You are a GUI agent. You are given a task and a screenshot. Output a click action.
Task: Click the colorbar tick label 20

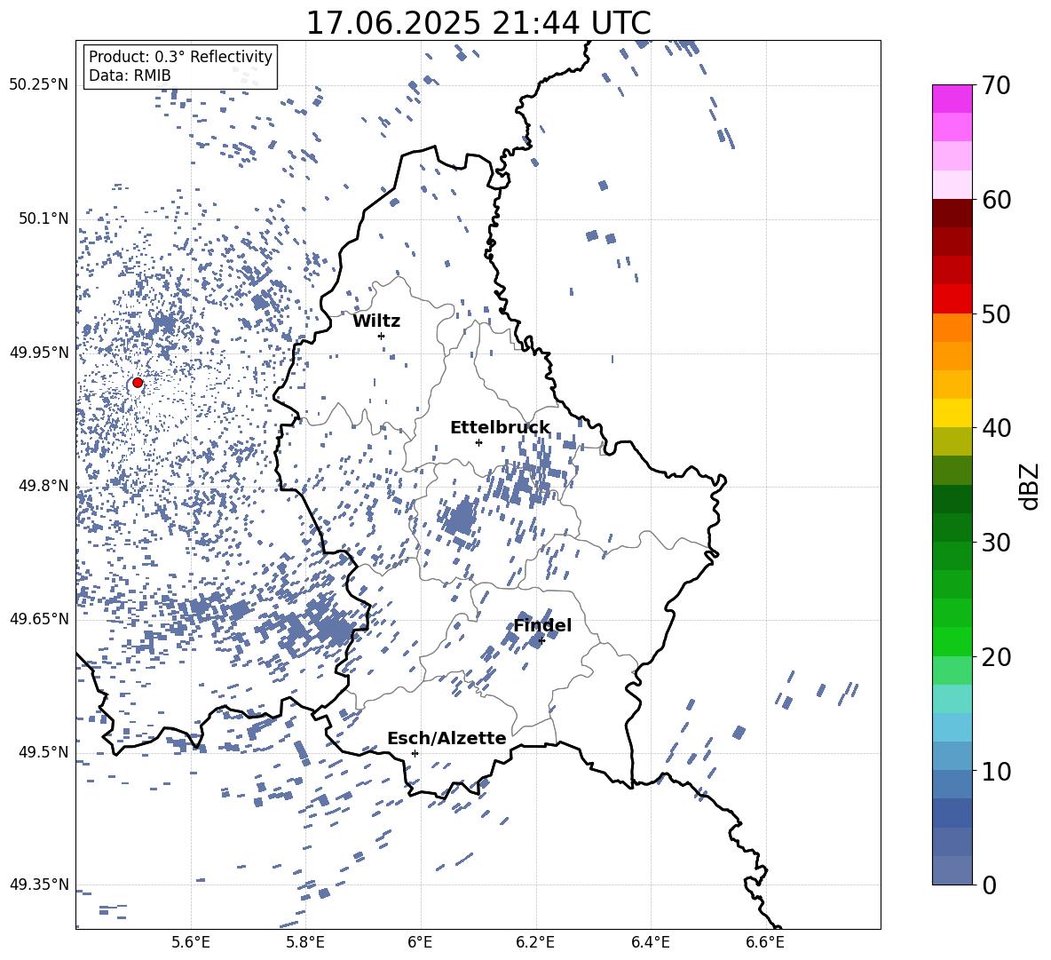(x=997, y=657)
